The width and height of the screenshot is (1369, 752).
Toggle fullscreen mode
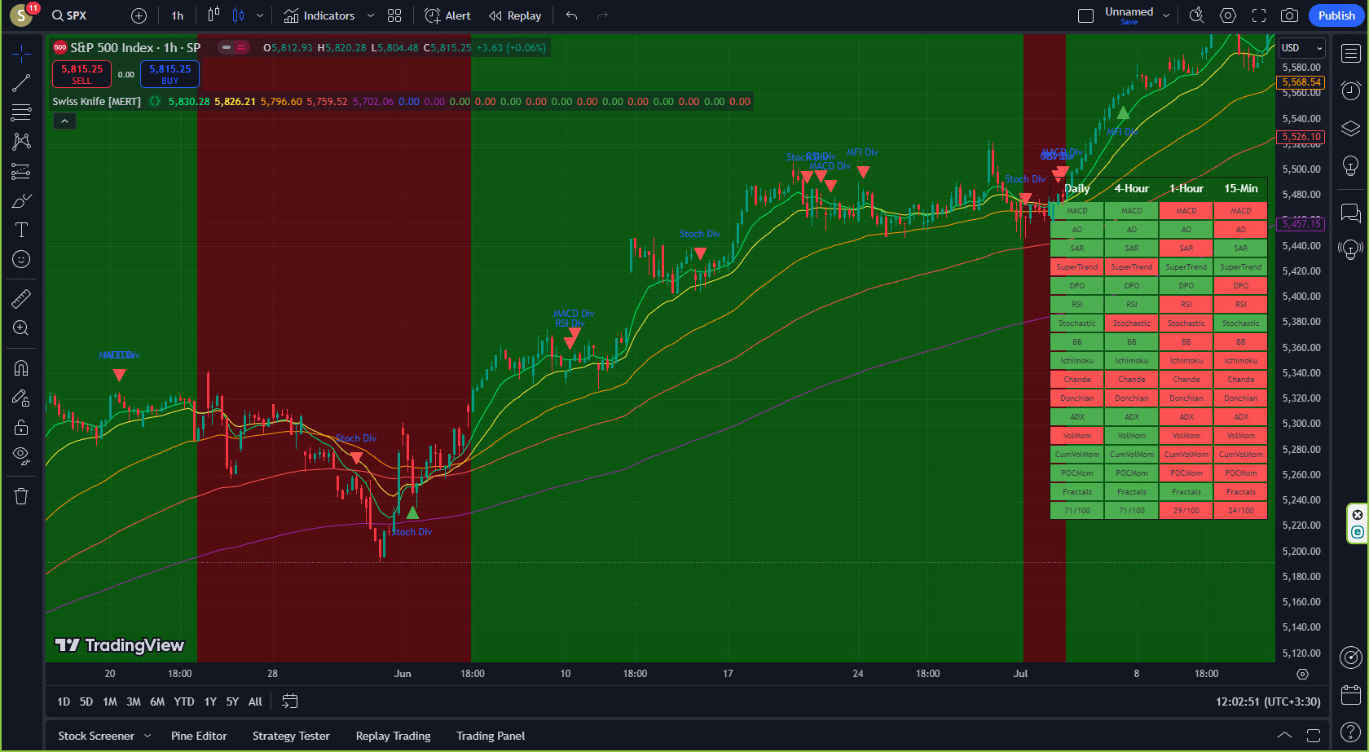pos(1259,15)
